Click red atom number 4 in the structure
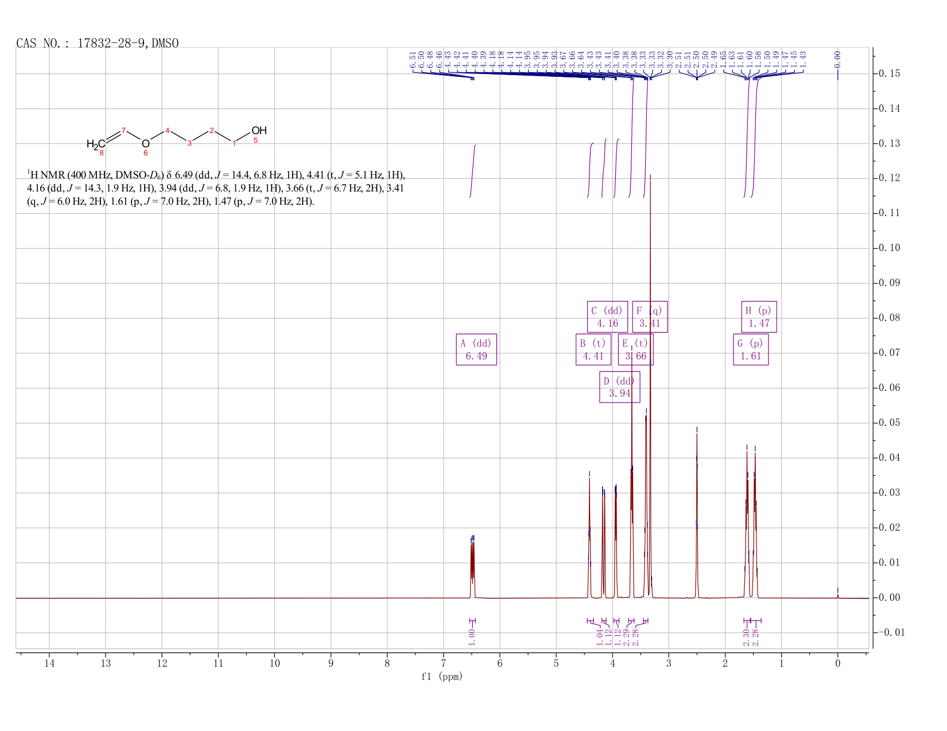The height and width of the screenshot is (731, 947). pyautogui.click(x=168, y=131)
